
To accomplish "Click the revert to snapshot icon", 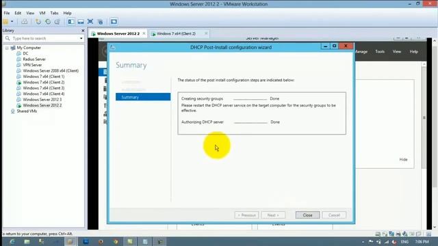I will click(x=48, y=21).
